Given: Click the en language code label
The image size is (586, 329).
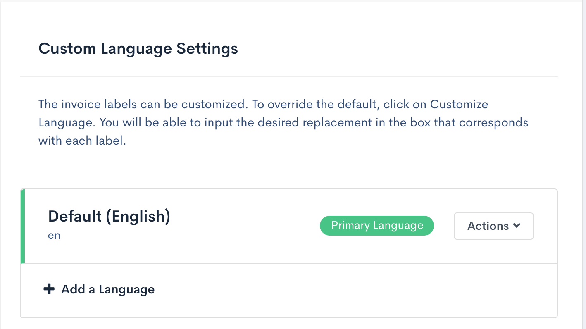Looking at the screenshot, I should (54, 235).
